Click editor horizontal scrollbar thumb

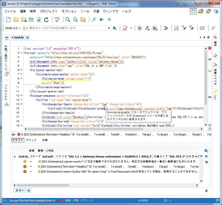(x=85, y=129)
